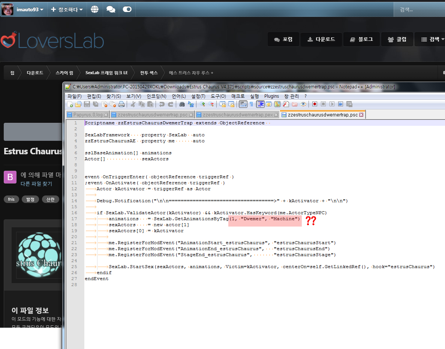Click the Close document icon
Screen dimensions: 445x349
pyautogui.click(x=105, y=104)
